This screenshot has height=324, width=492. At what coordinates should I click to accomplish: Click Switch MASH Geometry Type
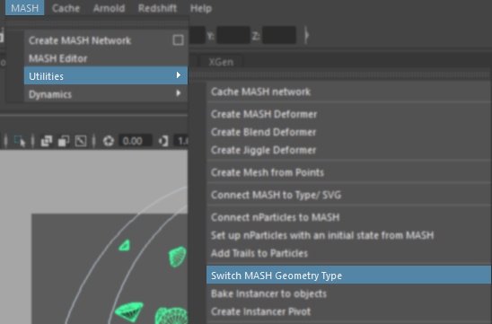348,275
